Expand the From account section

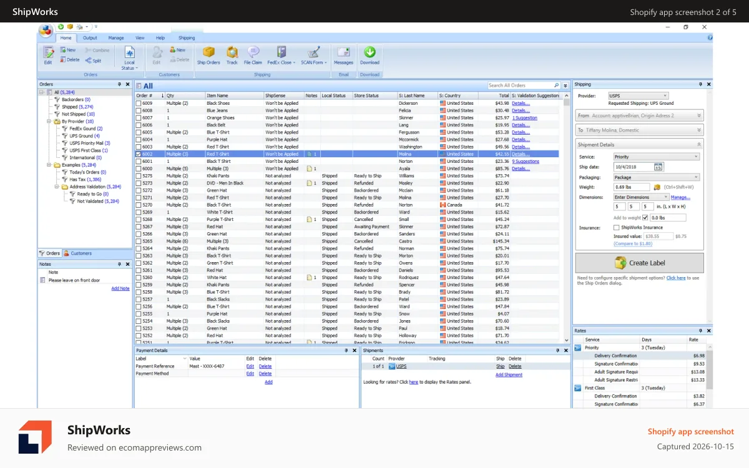pos(639,115)
